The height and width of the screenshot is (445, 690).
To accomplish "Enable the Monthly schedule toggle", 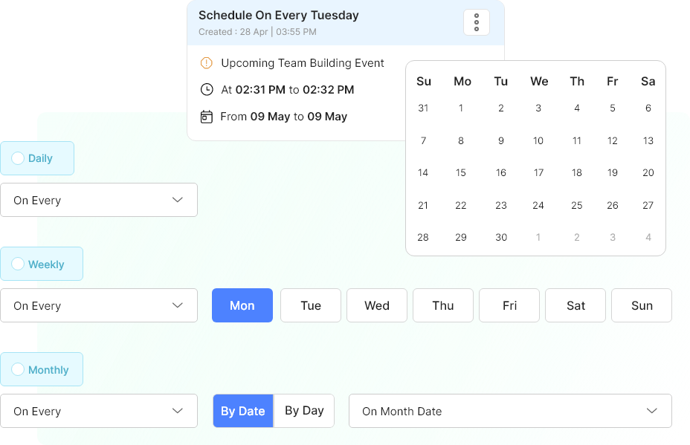I will pyautogui.click(x=17, y=369).
